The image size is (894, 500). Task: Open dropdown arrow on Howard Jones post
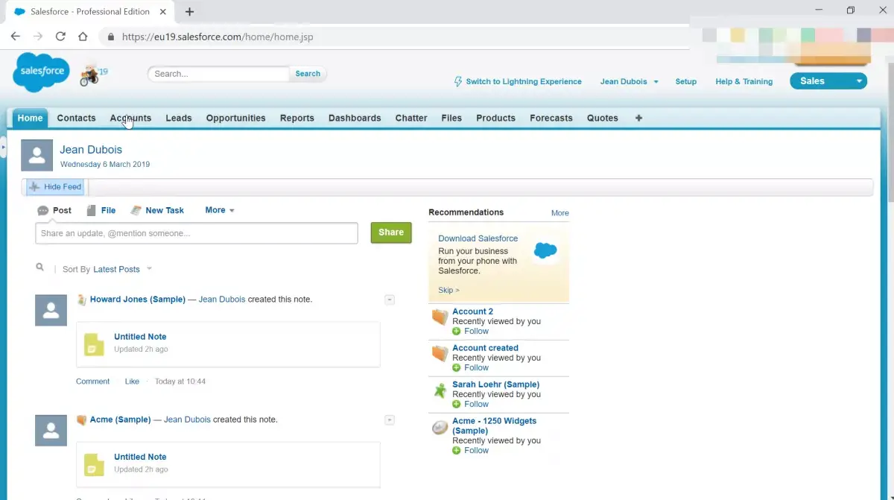[x=390, y=300]
